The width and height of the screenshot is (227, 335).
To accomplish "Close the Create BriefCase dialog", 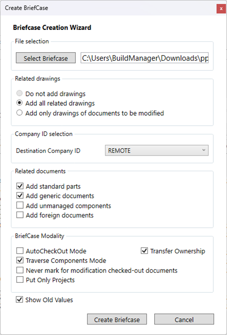I will pos(221,9).
